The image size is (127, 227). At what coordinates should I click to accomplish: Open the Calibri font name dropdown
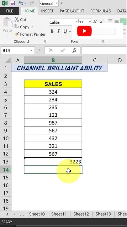click(x=77, y=22)
